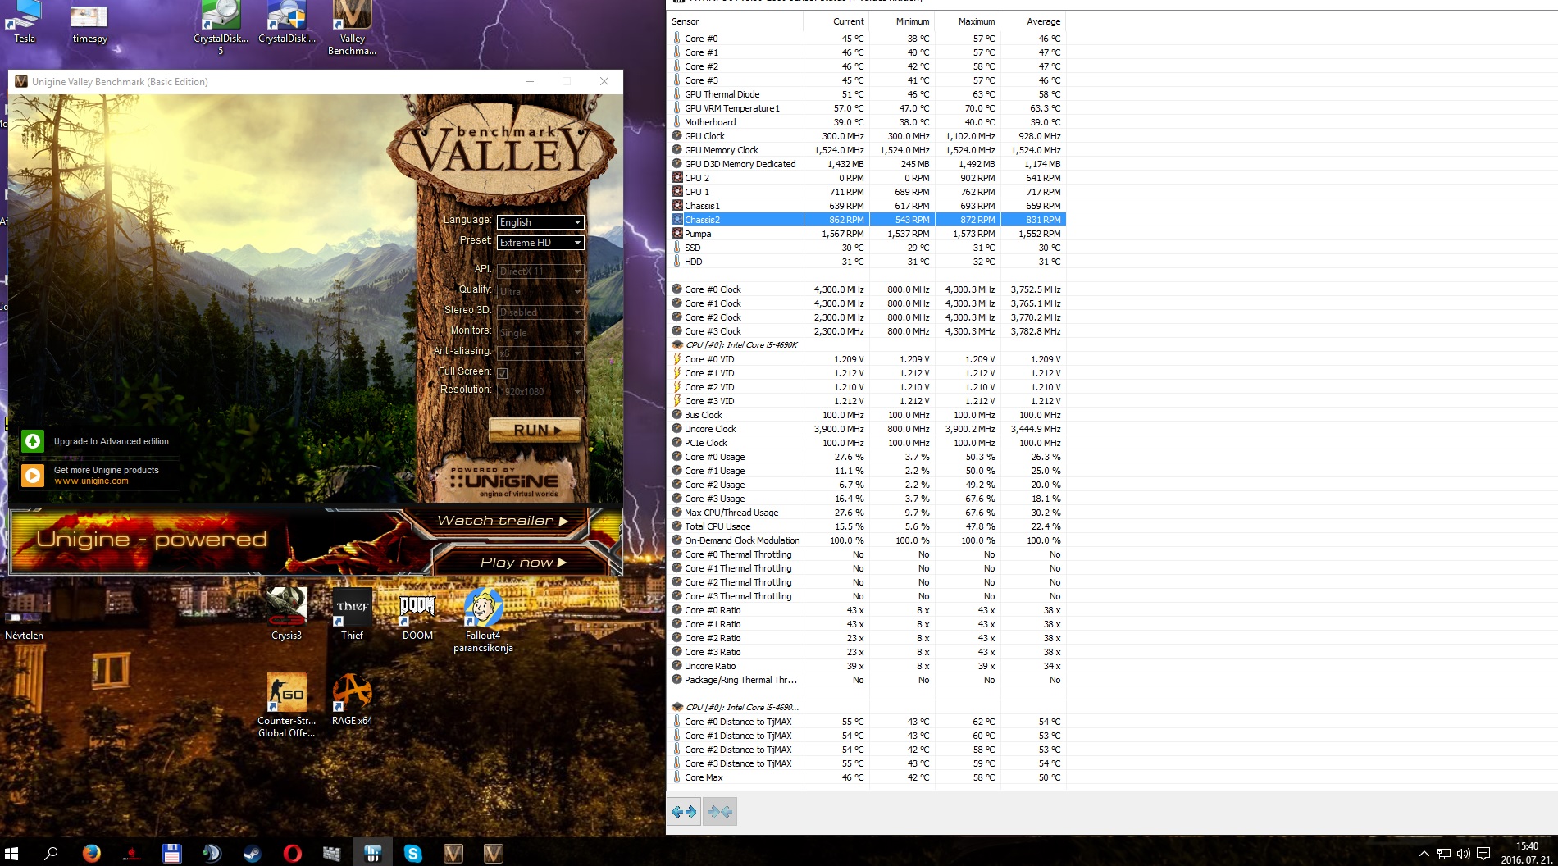Open the Monitors dropdown showing Single
Screen dimensions: 1558x866
point(540,333)
